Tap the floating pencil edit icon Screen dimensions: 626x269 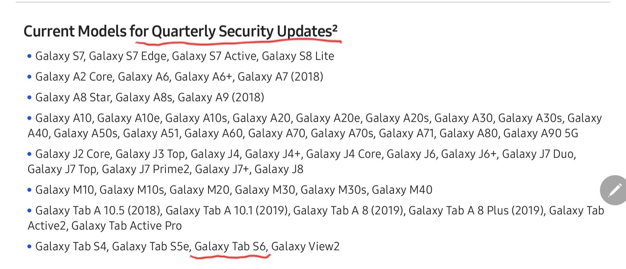(x=614, y=190)
